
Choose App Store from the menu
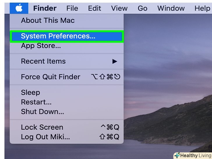(x=41, y=46)
